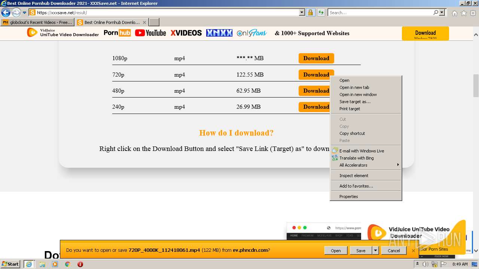Click the browser Forward arrow

(x=16, y=13)
